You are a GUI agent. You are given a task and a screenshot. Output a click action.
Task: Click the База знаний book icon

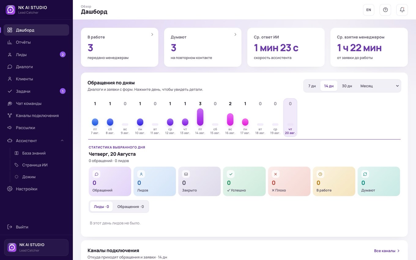tap(17, 153)
